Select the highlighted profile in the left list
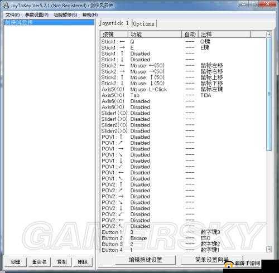 click(49, 23)
